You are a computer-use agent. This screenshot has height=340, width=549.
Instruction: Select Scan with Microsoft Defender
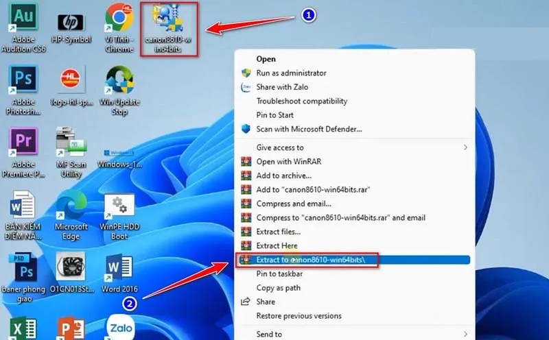[355, 129]
